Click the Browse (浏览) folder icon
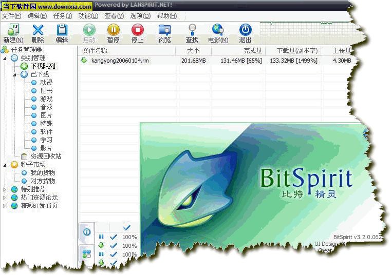The height and width of the screenshot is (275, 392). [164, 30]
